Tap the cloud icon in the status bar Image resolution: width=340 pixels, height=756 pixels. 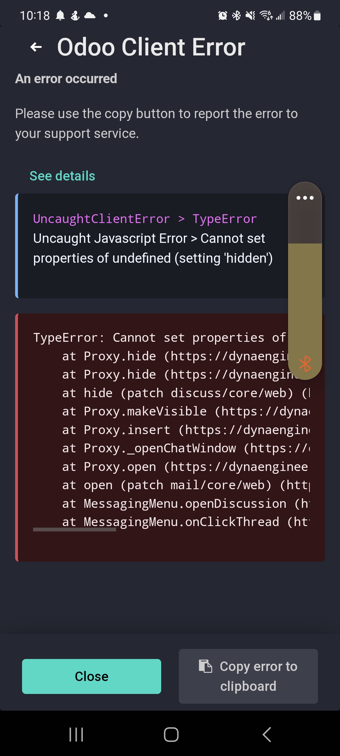(90, 15)
